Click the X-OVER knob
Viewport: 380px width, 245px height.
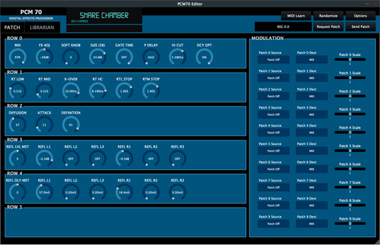click(x=71, y=91)
